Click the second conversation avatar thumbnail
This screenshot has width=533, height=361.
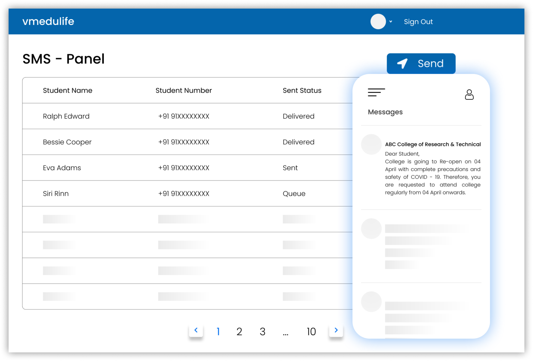pos(371,229)
